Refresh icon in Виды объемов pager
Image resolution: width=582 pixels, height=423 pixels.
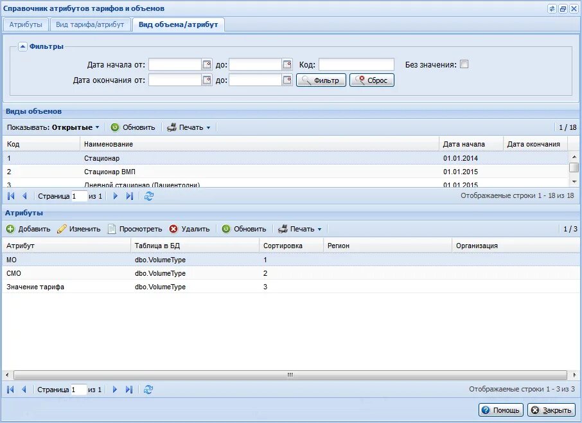[149, 196]
